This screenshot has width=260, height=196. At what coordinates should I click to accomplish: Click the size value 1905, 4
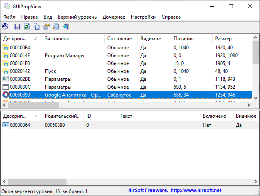[223, 63]
